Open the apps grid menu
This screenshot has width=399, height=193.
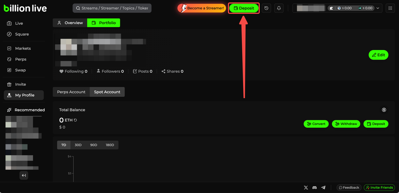pyautogui.click(x=390, y=8)
